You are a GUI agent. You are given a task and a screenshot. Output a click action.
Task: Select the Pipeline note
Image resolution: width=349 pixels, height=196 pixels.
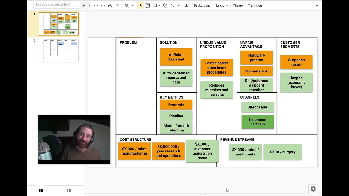pos(176,116)
